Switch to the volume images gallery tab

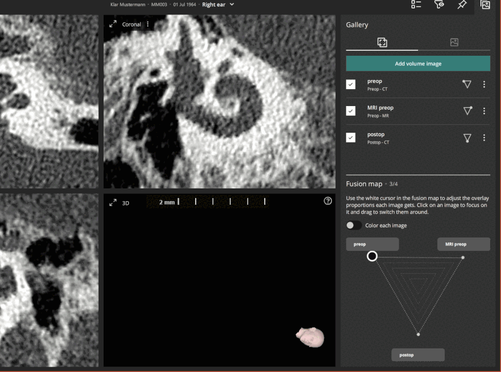382,42
